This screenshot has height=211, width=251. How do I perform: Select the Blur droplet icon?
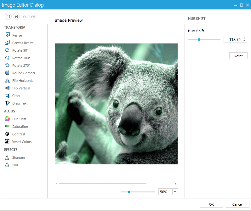coord(7,165)
